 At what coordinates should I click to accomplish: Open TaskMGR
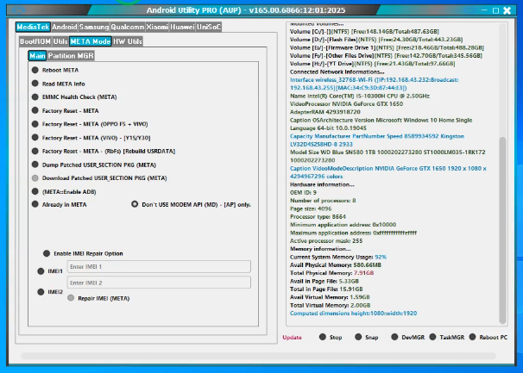[x=446, y=337]
